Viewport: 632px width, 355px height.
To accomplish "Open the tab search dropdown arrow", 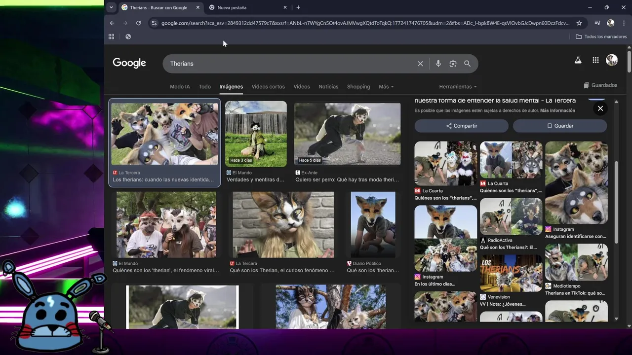I will (111, 7).
